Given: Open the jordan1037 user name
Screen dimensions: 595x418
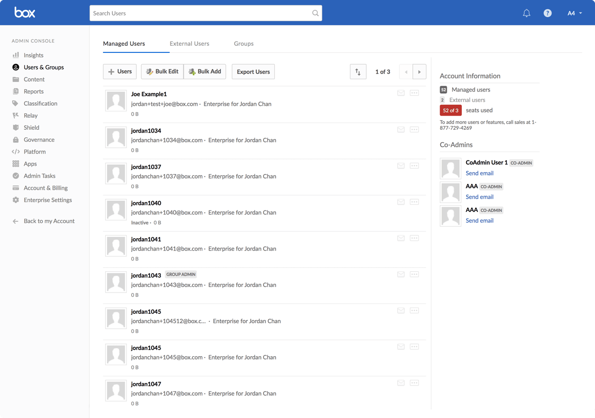Looking at the screenshot, I should [x=146, y=167].
